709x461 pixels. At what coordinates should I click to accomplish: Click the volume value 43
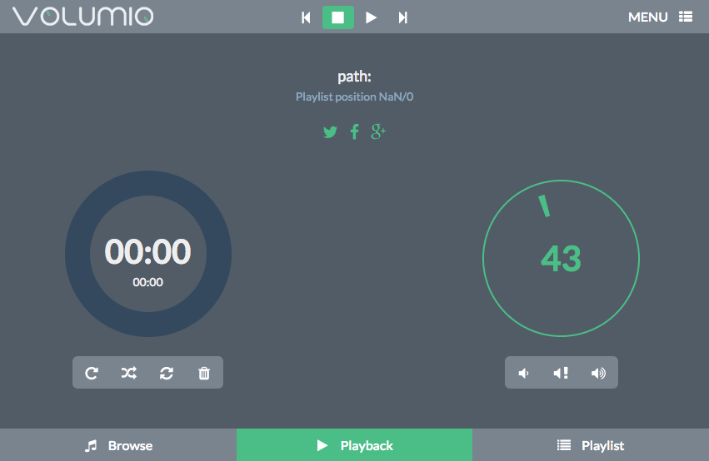[x=561, y=259]
